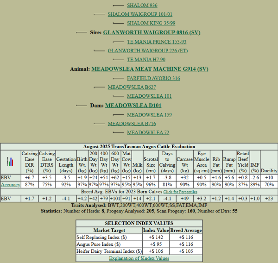This screenshot has width=278, height=263.
Task: Click the SELECTION INDEX VALUES heading
Action: pos(139,223)
